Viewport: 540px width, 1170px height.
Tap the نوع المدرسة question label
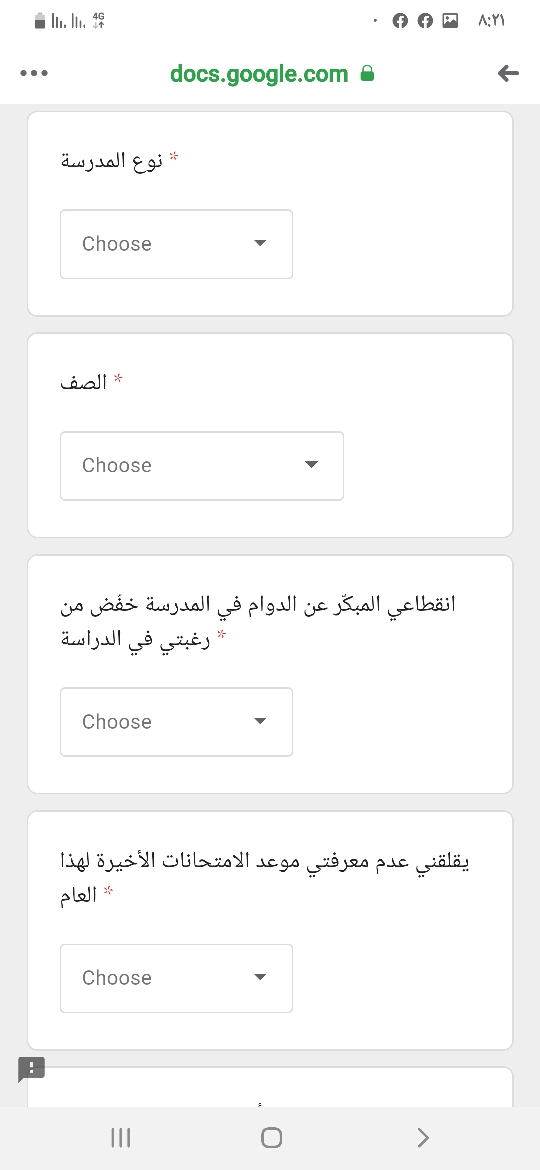(112, 161)
